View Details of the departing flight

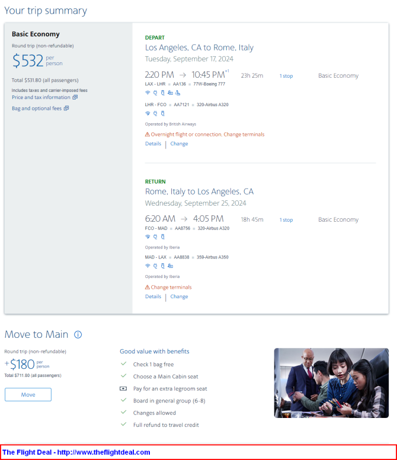click(153, 143)
